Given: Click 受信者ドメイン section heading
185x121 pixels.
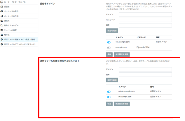Looking at the screenshot, I should coord(48,4).
